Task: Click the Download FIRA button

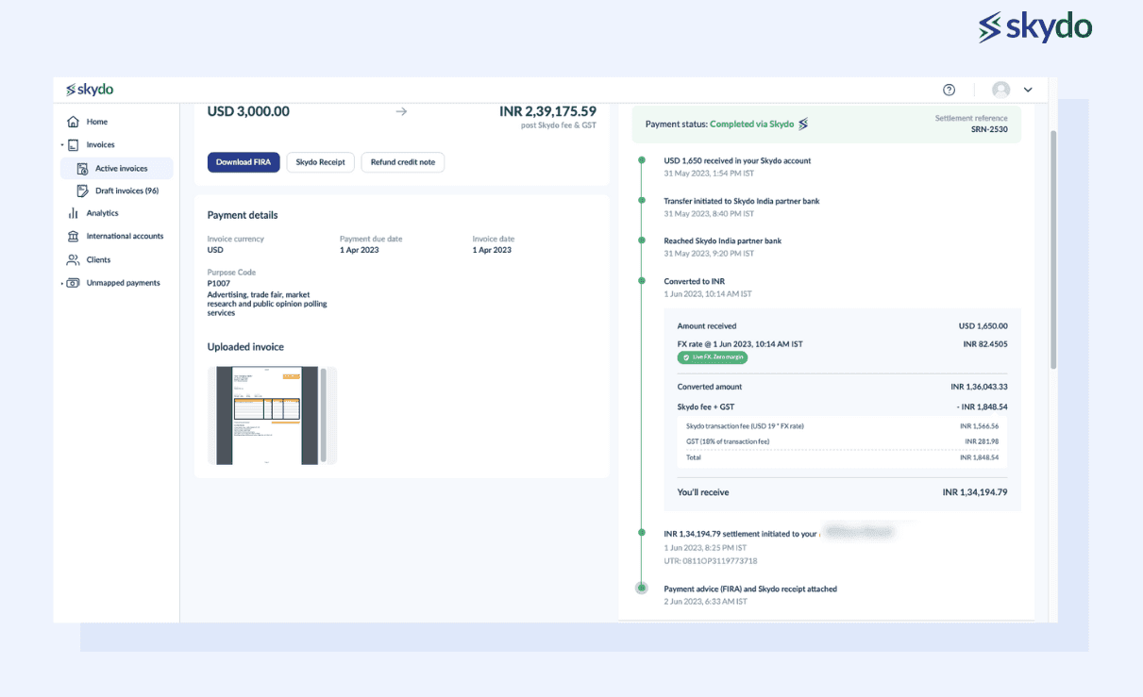Action: pyautogui.click(x=244, y=162)
